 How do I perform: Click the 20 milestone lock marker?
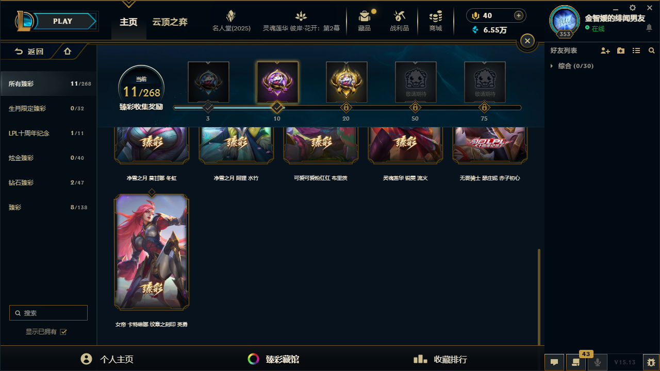coord(346,108)
